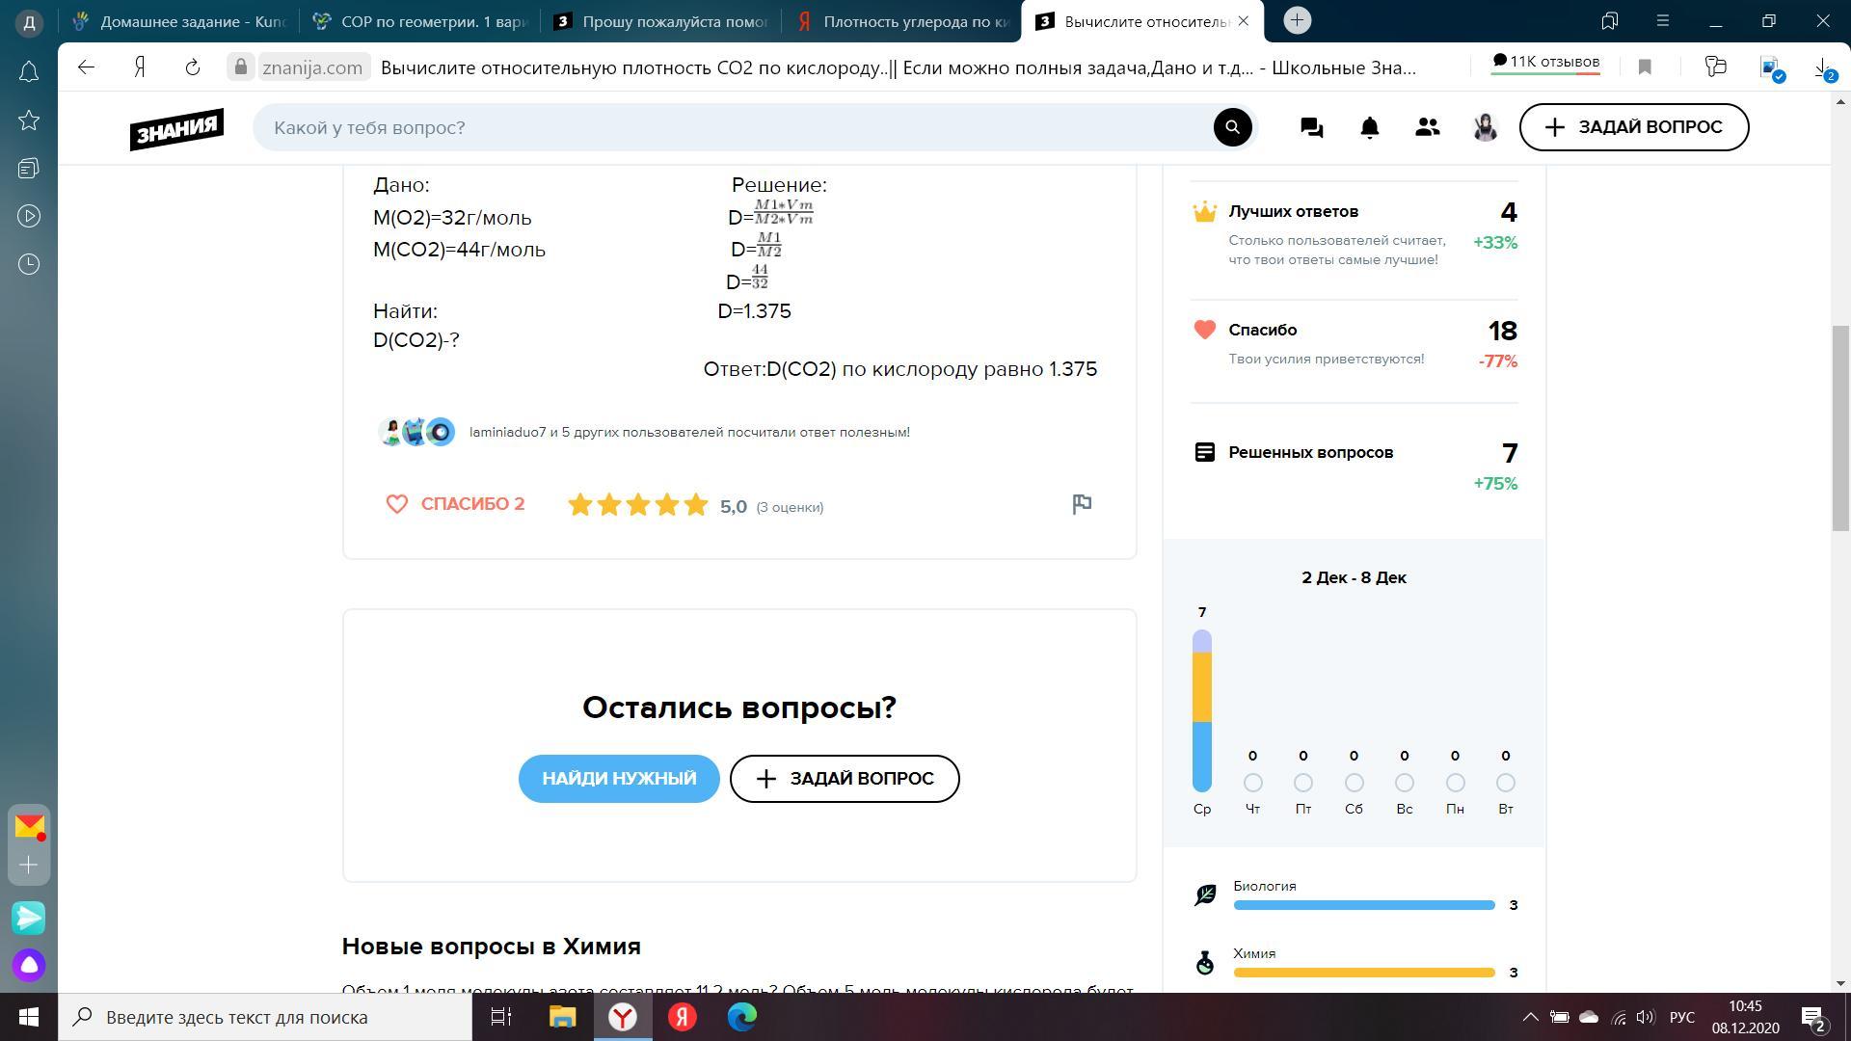Screen dimensions: 1851x1041
Task: Select the Вт day circle in chart
Action: [1506, 783]
